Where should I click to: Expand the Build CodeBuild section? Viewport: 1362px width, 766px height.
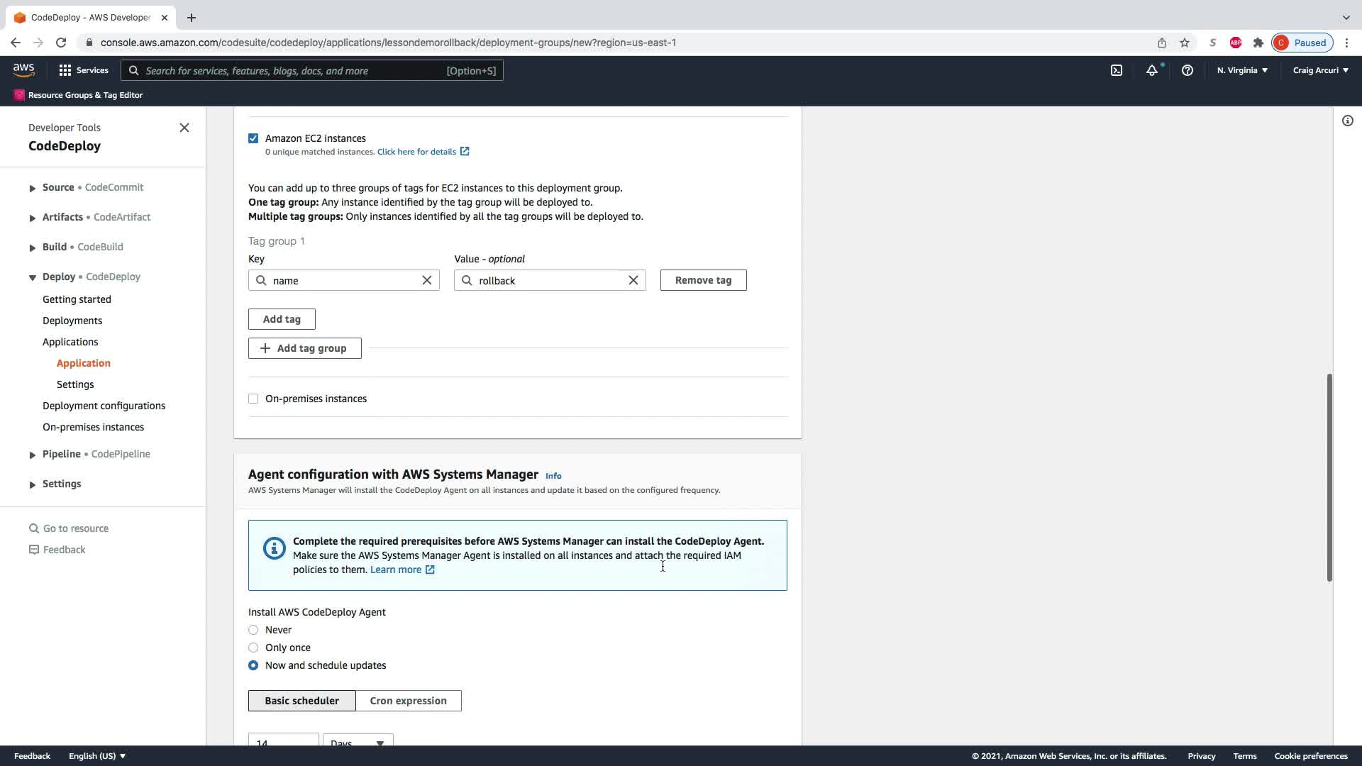[x=33, y=248]
